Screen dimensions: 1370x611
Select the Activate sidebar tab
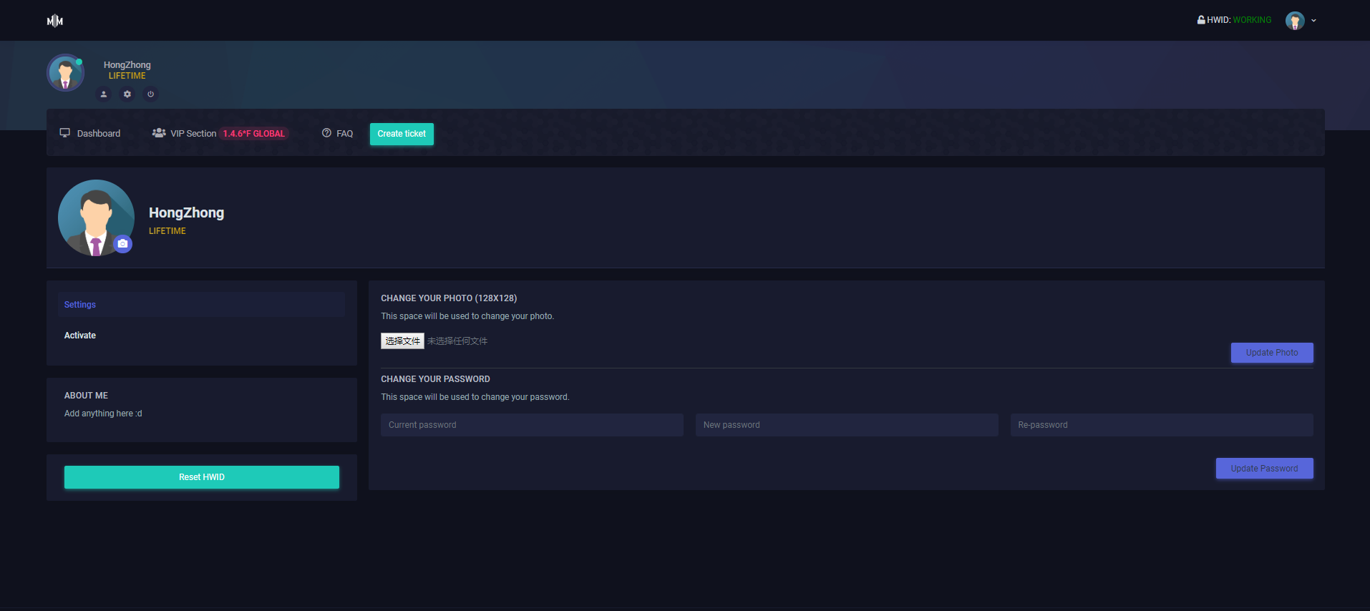(201, 336)
